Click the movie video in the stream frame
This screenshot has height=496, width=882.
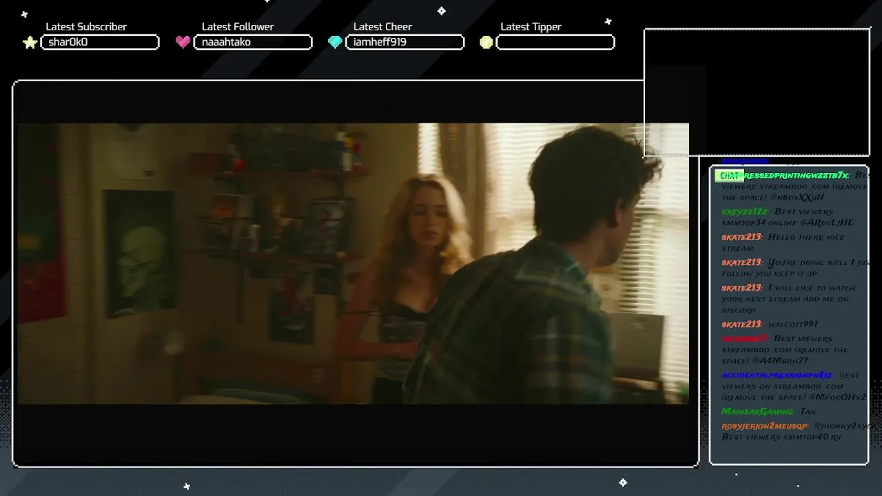point(353,263)
